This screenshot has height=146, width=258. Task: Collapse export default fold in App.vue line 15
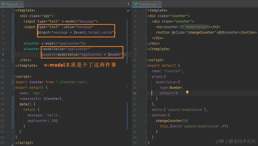(14, 88)
